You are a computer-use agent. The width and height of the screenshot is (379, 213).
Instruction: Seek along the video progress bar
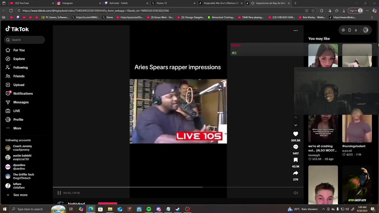(178, 187)
